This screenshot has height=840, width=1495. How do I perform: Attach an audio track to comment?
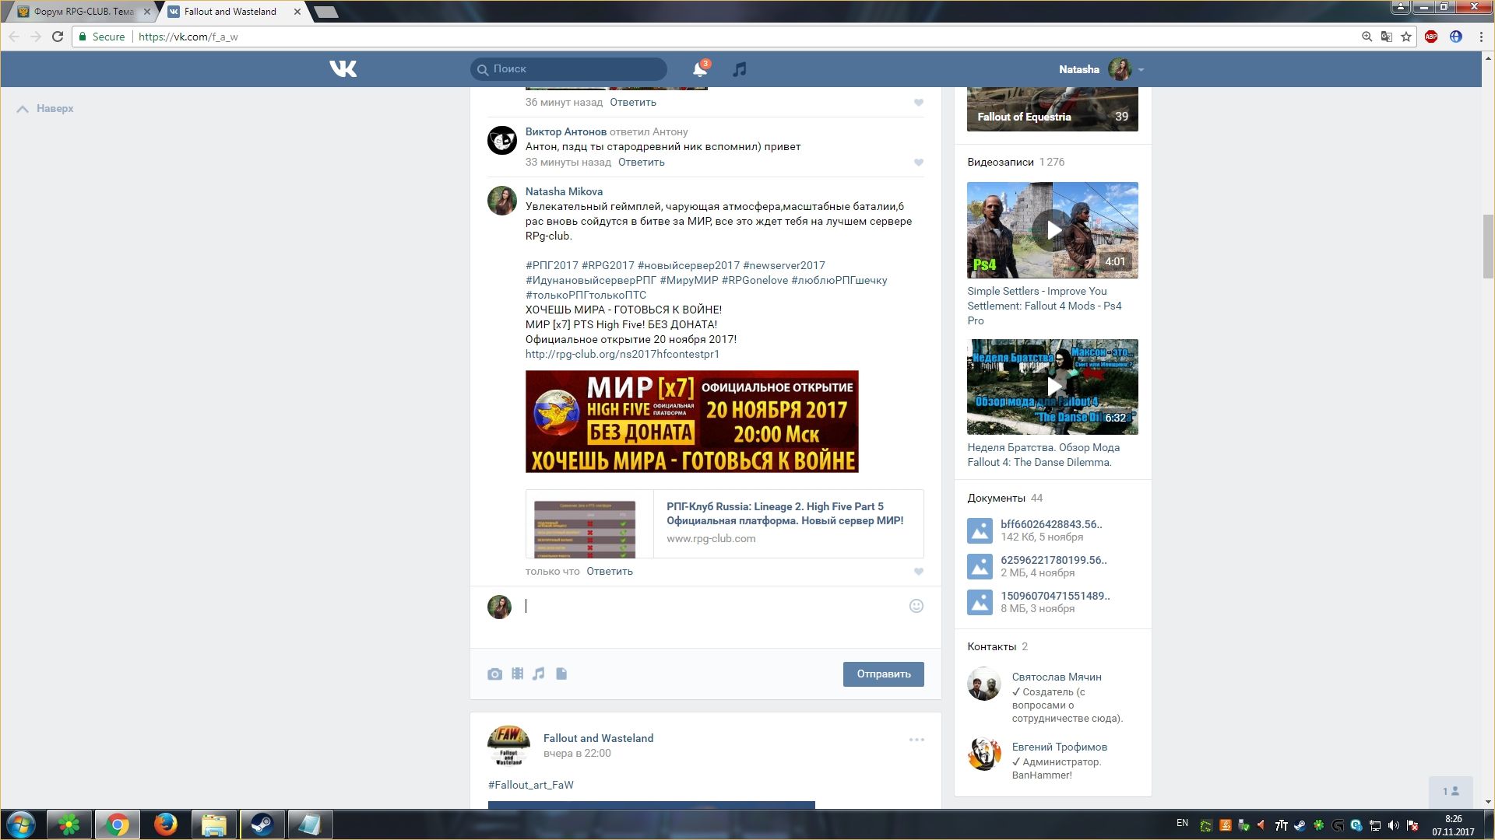point(539,674)
